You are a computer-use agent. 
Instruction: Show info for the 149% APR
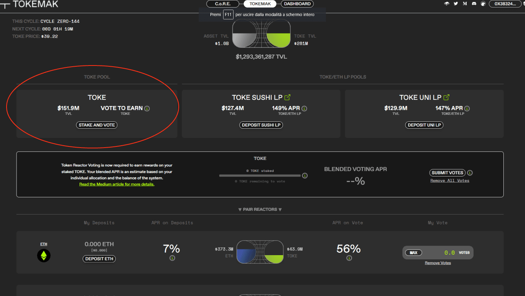[x=304, y=109]
